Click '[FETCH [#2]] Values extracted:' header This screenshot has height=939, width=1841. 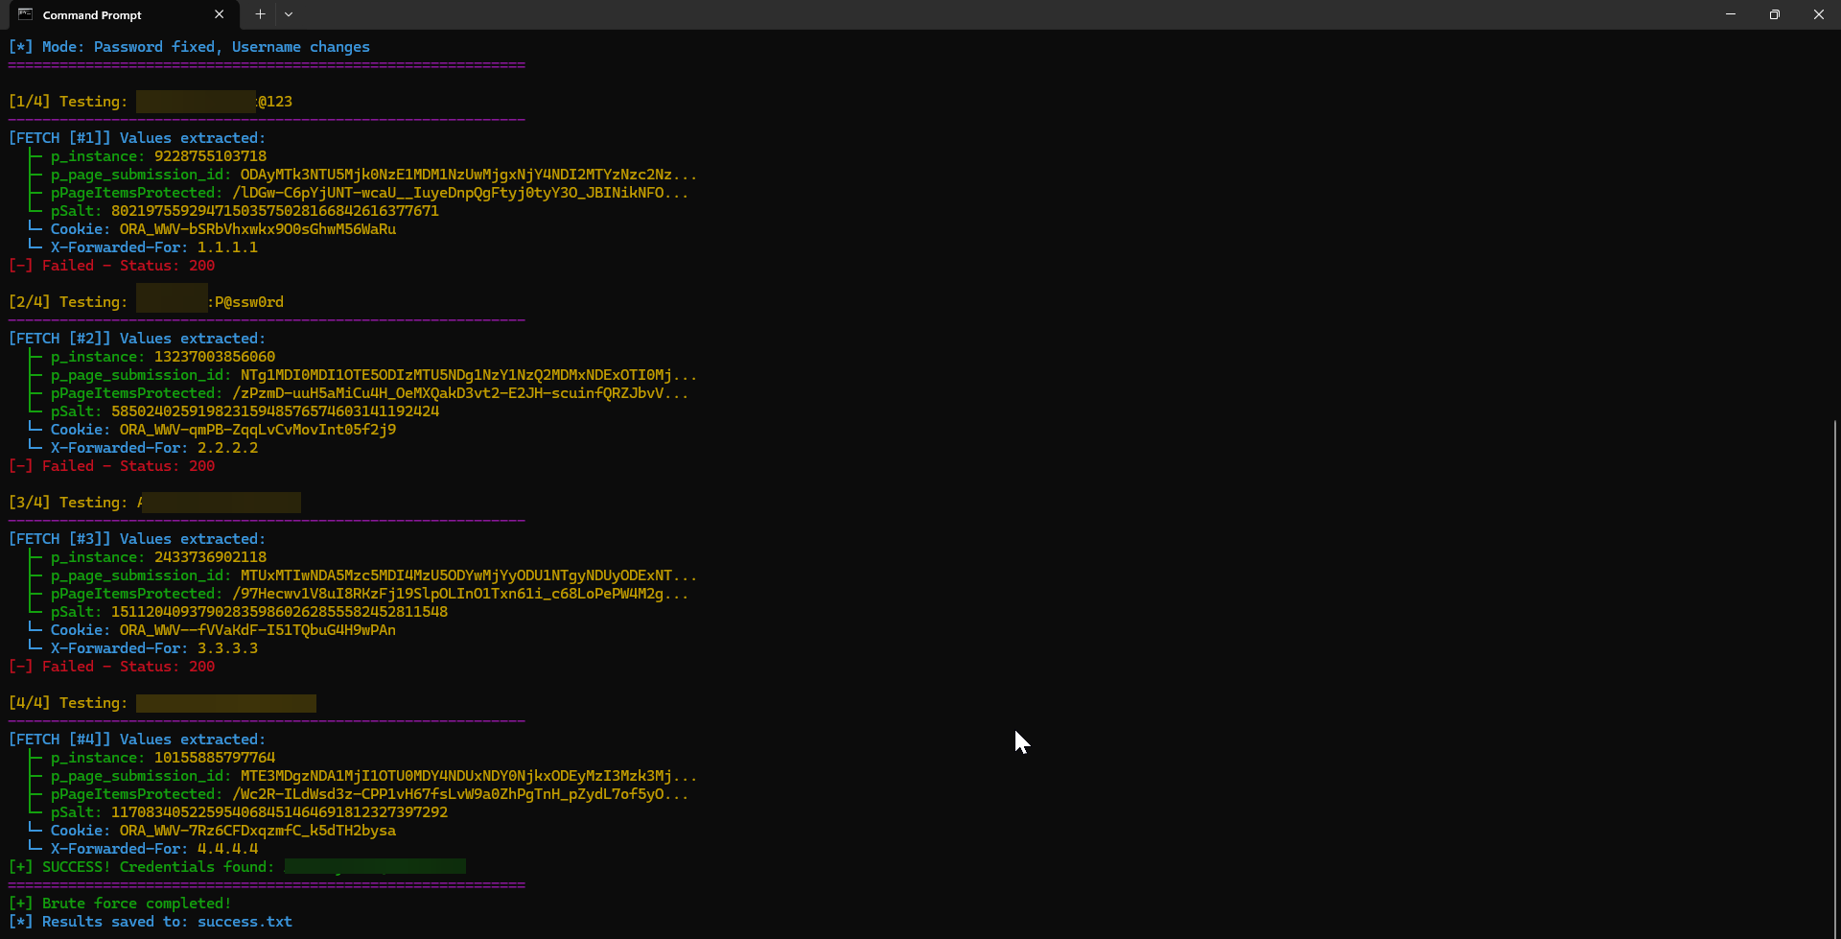point(137,339)
